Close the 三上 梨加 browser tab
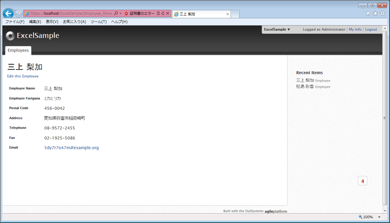 point(228,14)
